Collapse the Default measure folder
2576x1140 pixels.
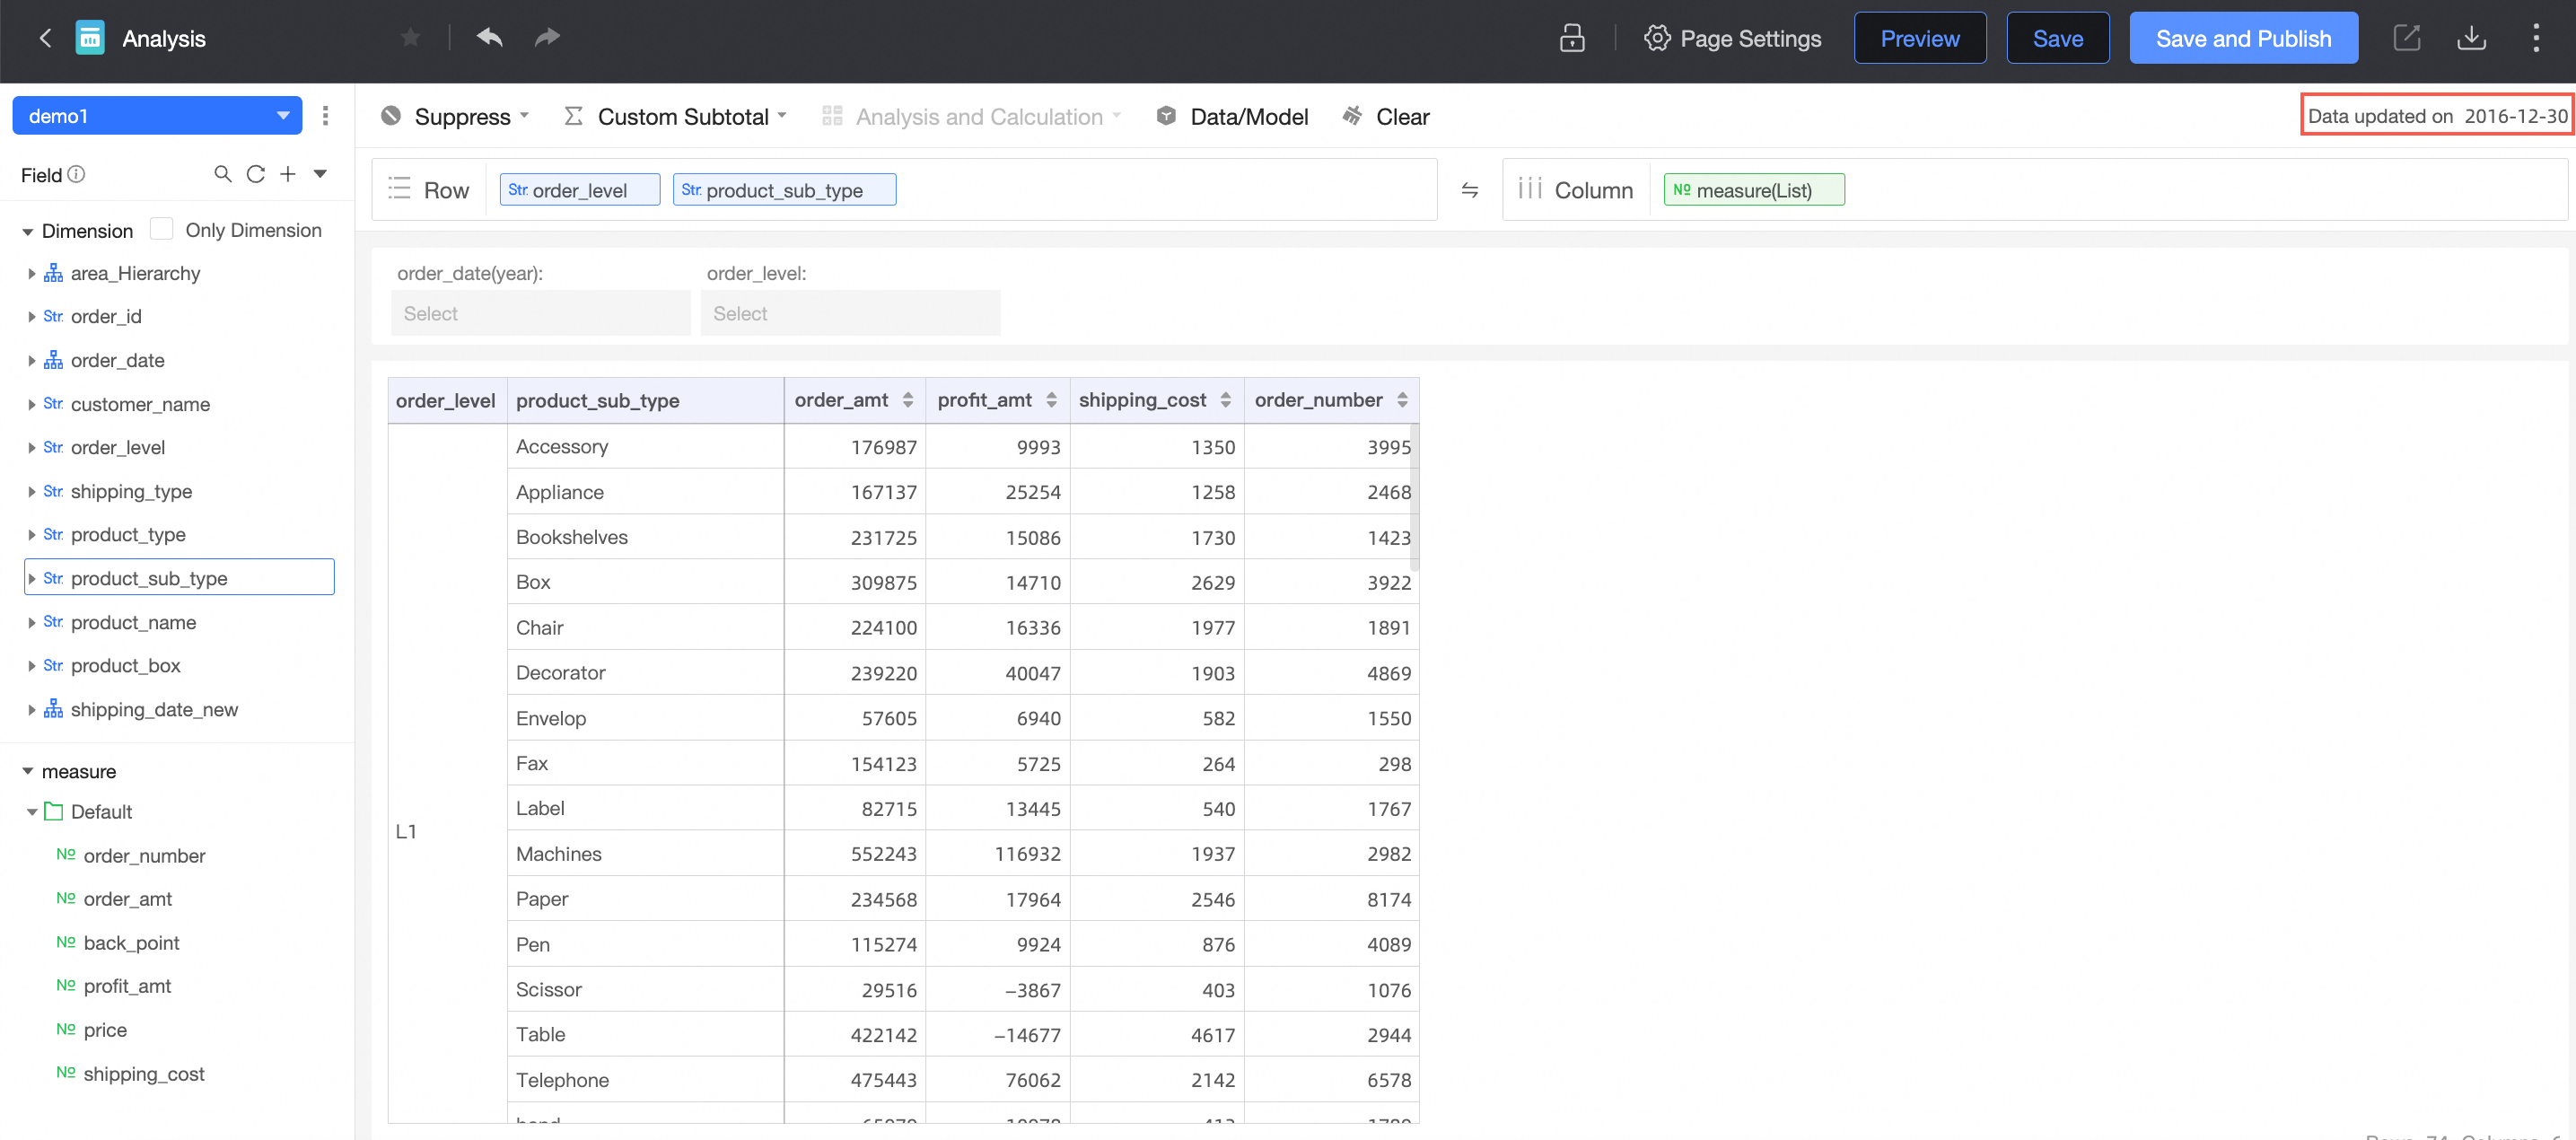point(32,812)
